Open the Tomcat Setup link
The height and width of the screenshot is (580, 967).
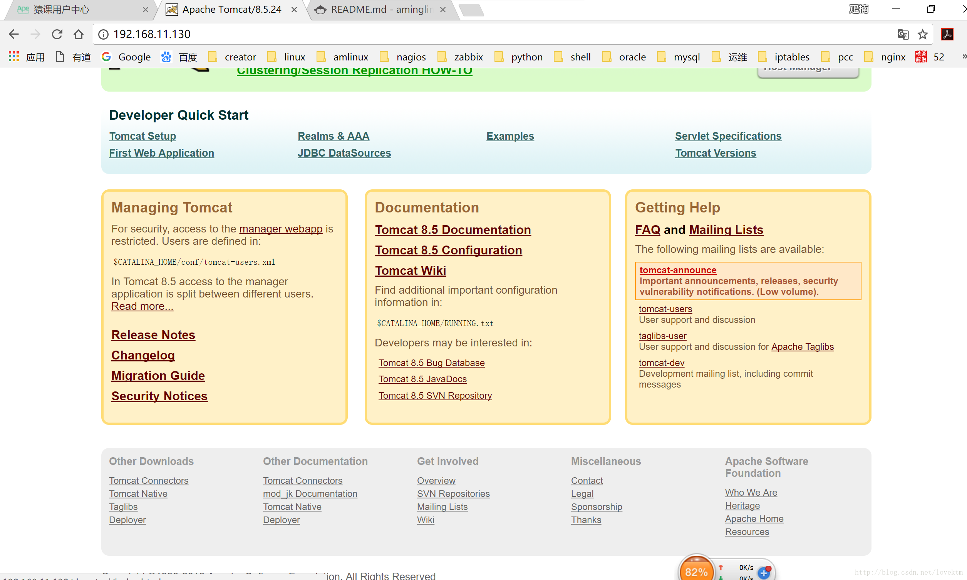[x=142, y=136]
